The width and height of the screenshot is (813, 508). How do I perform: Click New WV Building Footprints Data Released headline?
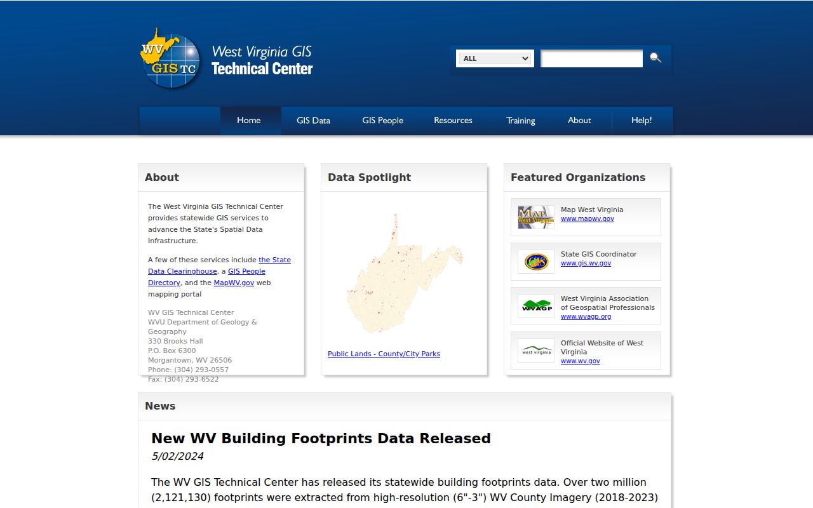tap(321, 438)
